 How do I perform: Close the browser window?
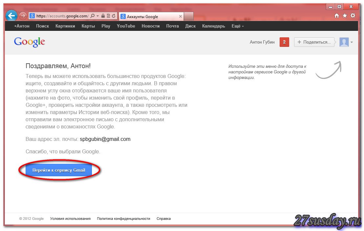[351, 7]
